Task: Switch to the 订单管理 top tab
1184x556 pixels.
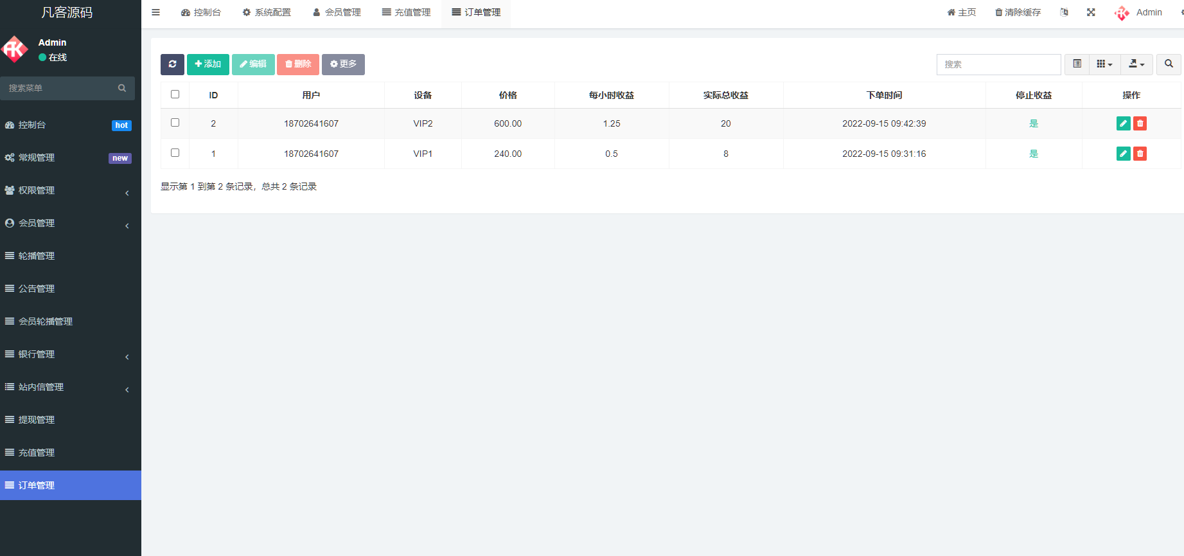Action: [x=476, y=12]
